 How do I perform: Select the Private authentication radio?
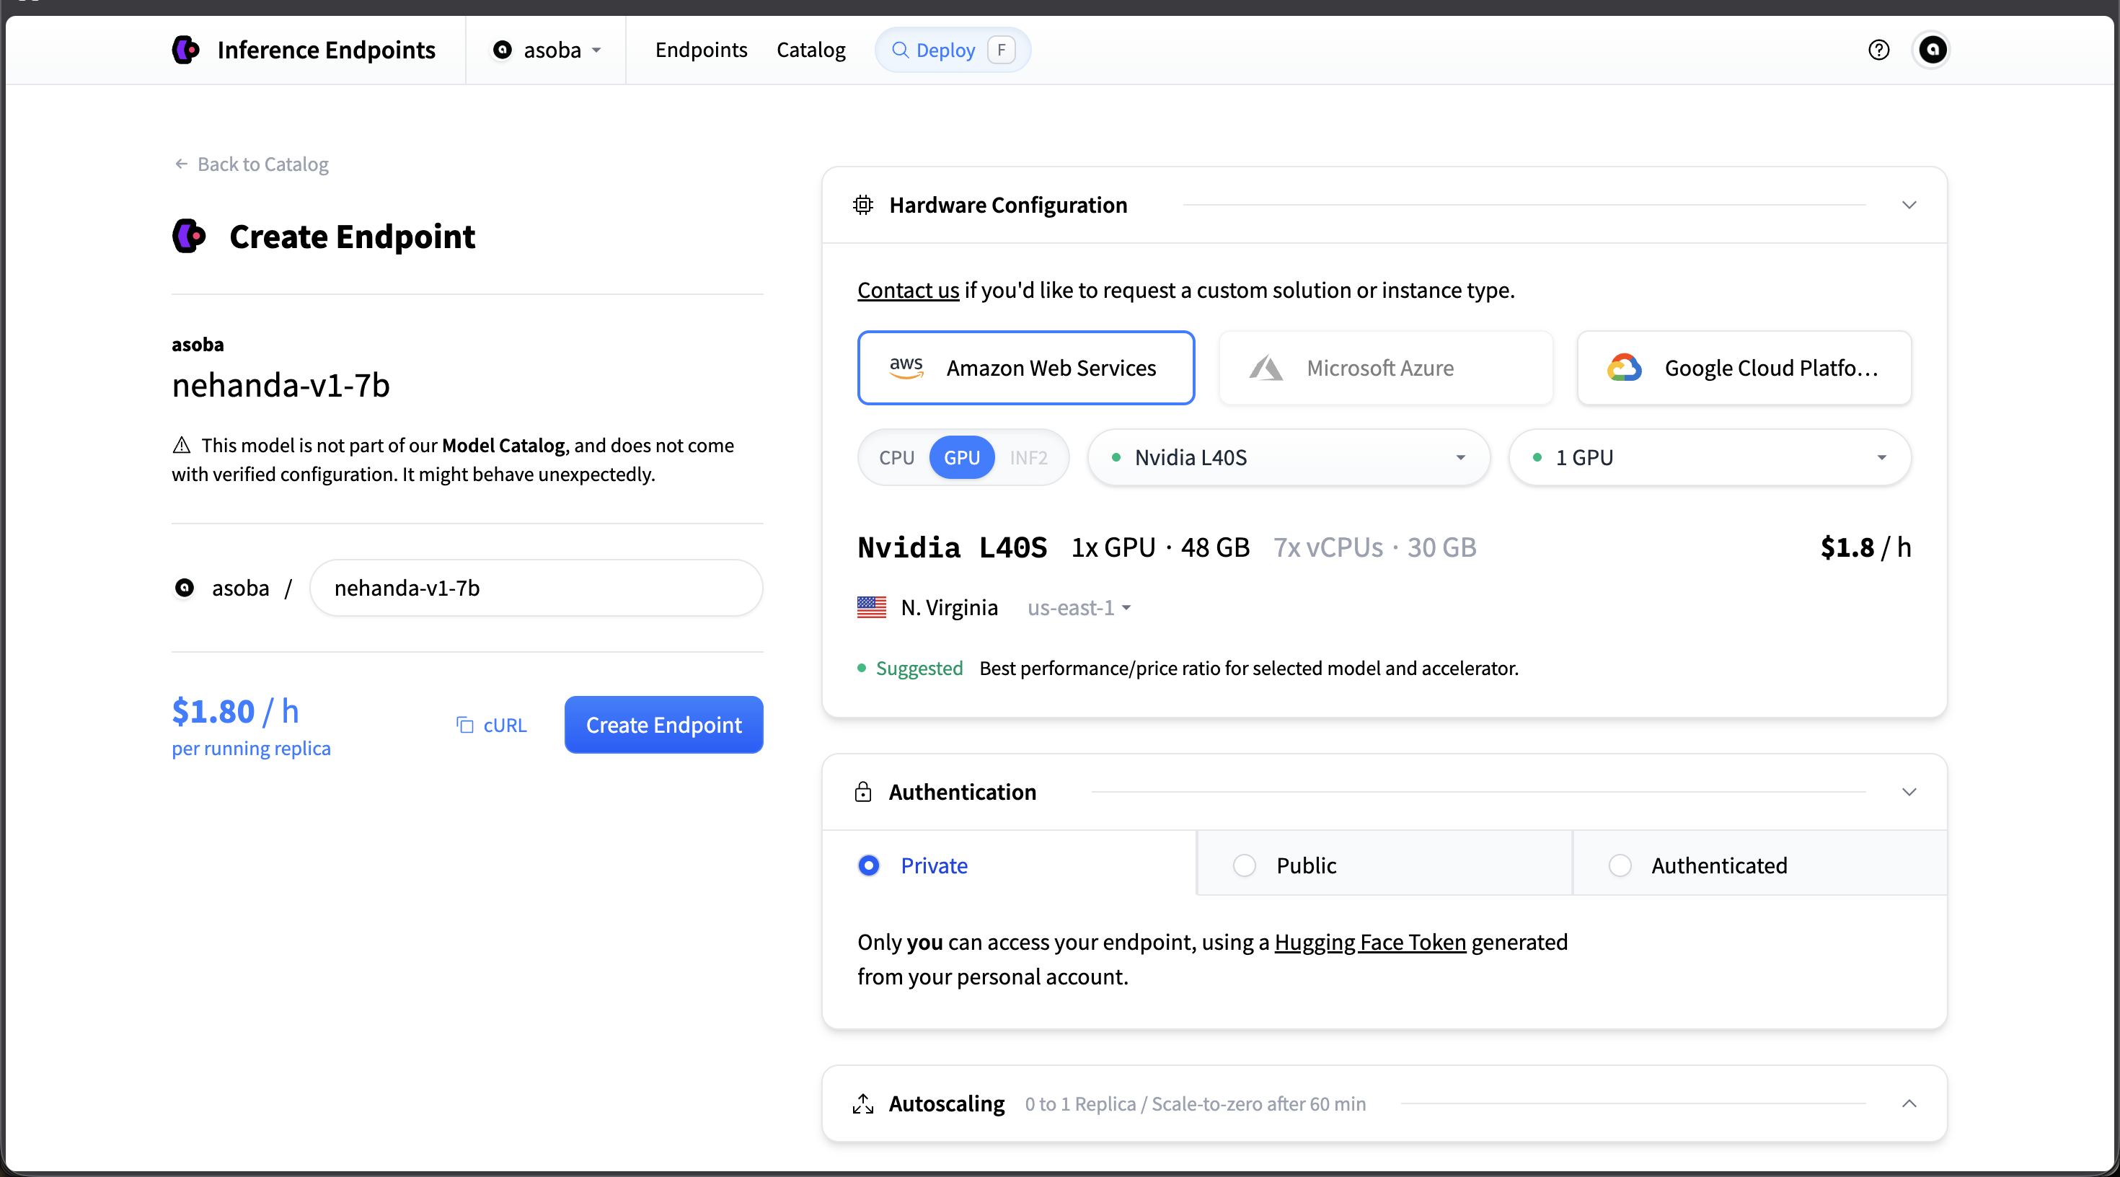pyautogui.click(x=868, y=865)
